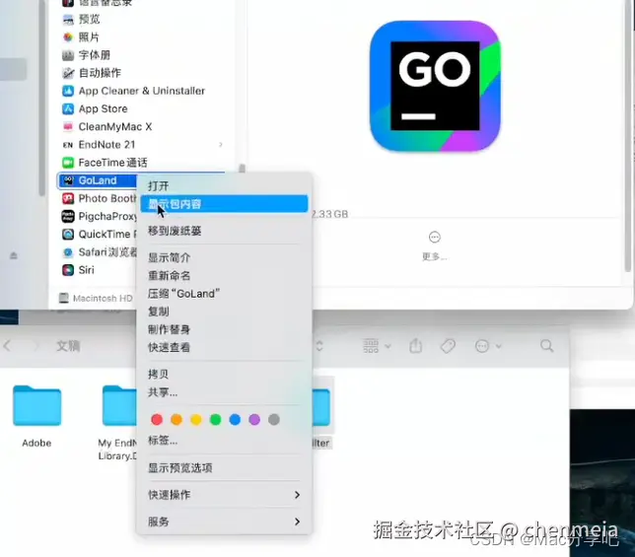Select the Safari浏览器 app icon
635x557 pixels.
pos(68,252)
